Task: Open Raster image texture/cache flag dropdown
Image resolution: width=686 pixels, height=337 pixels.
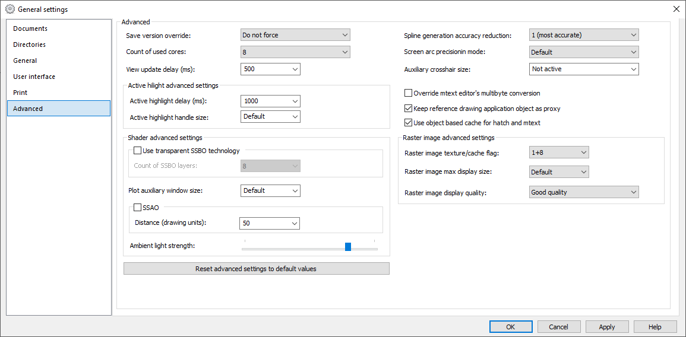Action: click(559, 152)
